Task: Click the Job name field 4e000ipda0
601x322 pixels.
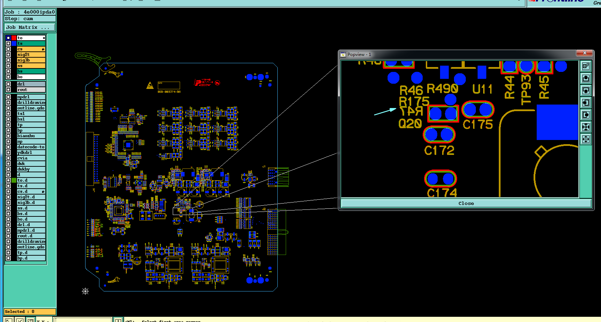Action: click(30, 12)
